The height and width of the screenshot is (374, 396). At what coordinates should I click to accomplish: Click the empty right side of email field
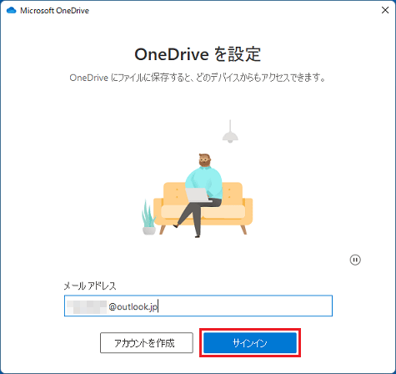[x=244, y=306]
